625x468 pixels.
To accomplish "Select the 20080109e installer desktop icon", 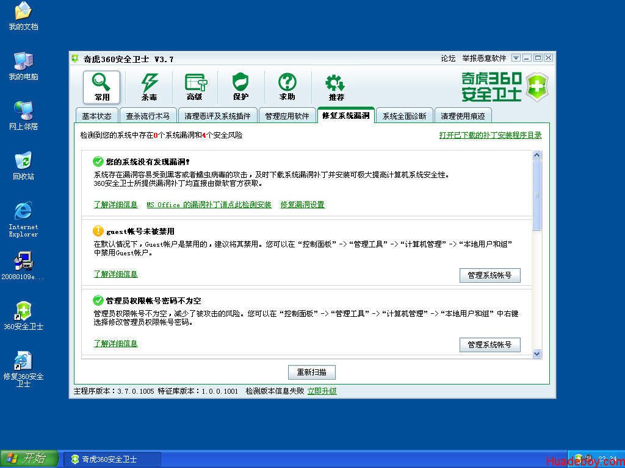I will pos(23,266).
